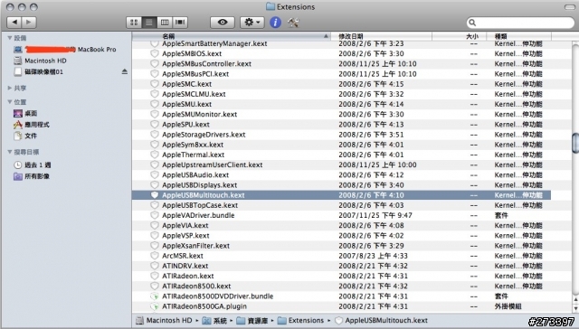Sort by the 大小 size column header
The image size is (579, 329).
(x=459, y=36)
